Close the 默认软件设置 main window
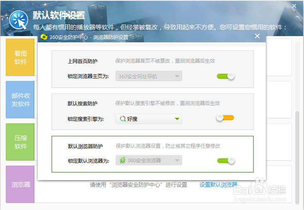The image size is (304, 210). pos(294,6)
